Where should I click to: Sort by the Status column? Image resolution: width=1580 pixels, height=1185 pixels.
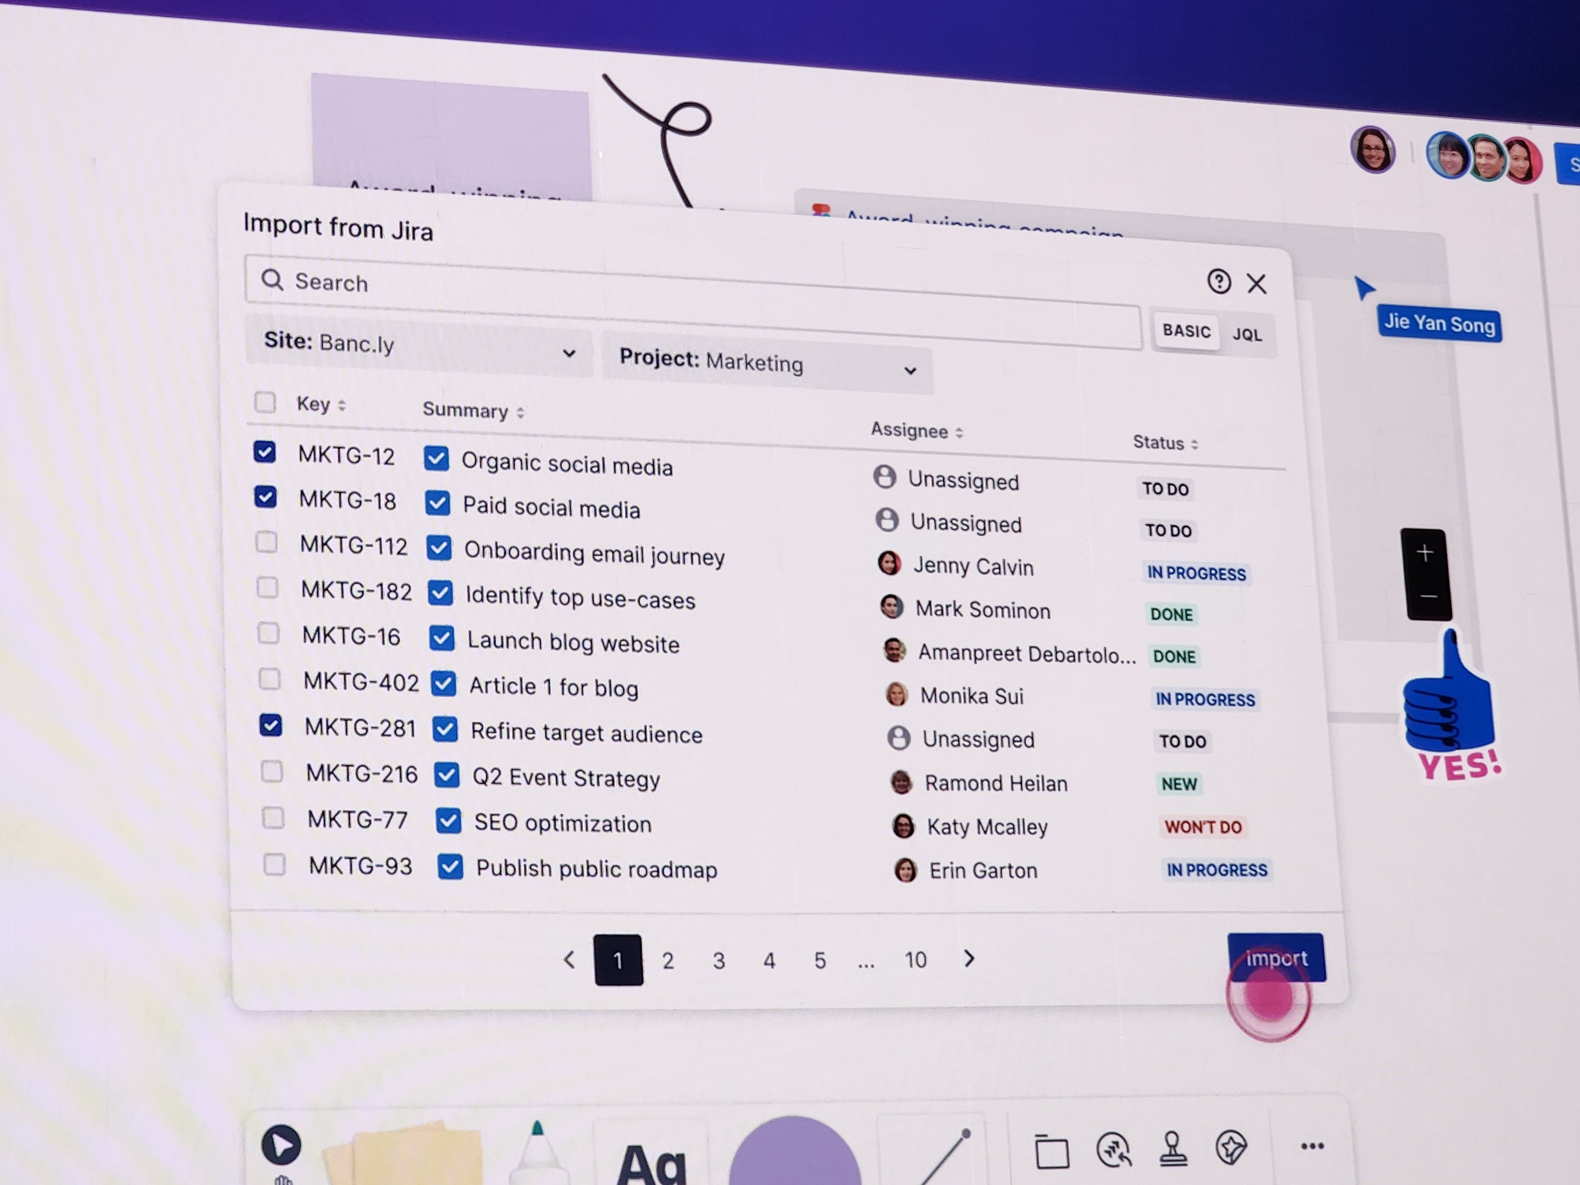pos(1165,443)
